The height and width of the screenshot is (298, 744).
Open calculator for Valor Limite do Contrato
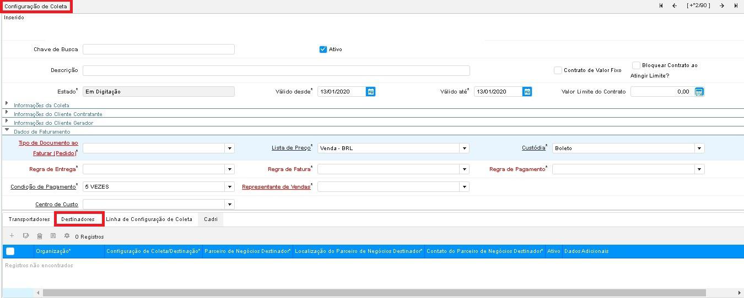(699, 92)
